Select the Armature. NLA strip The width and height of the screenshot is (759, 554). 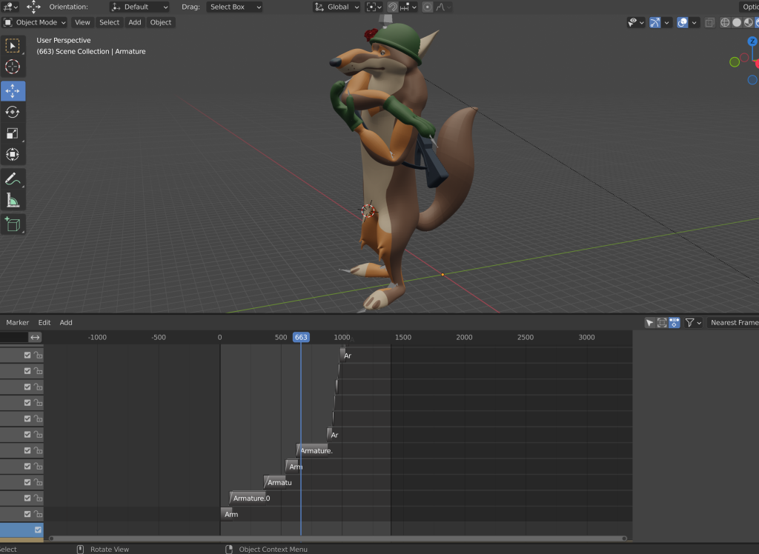tap(312, 450)
